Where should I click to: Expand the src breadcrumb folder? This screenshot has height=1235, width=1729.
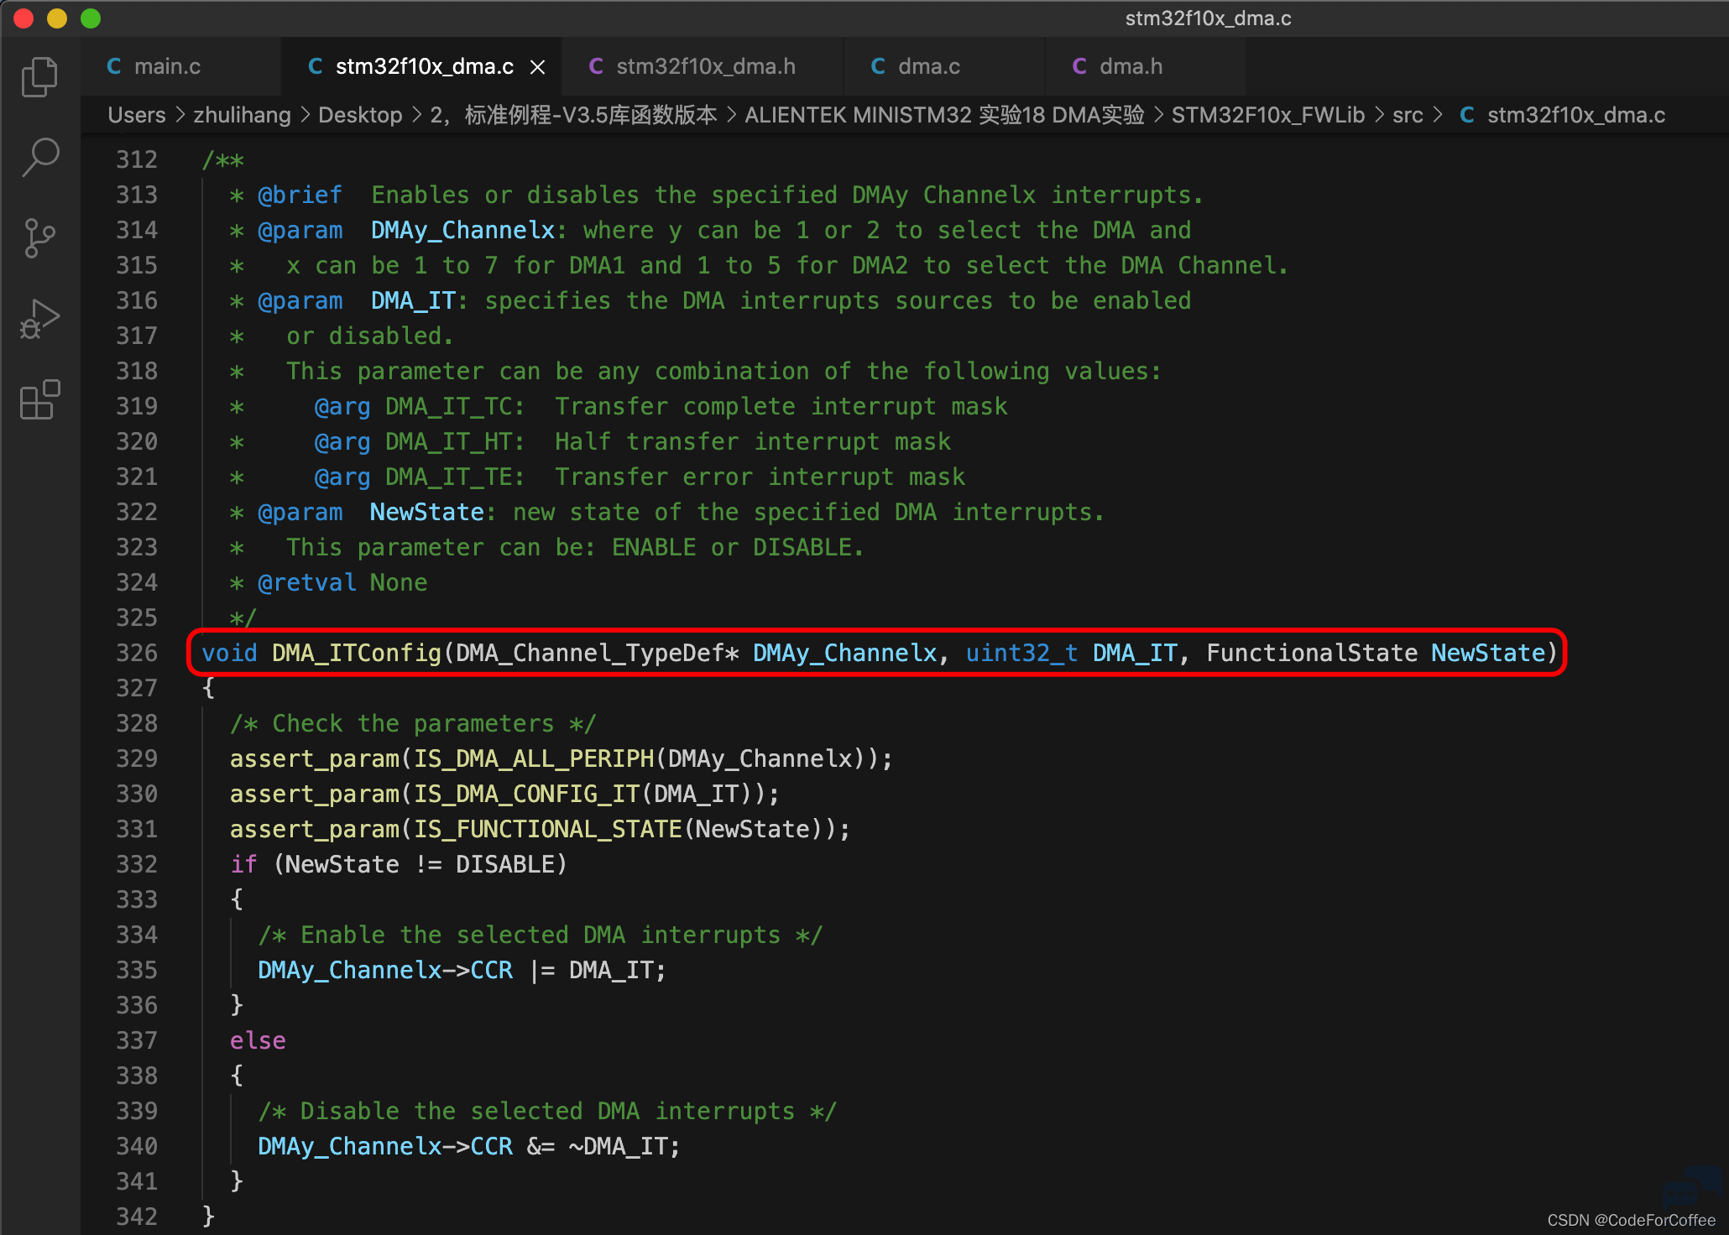(x=1408, y=115)
